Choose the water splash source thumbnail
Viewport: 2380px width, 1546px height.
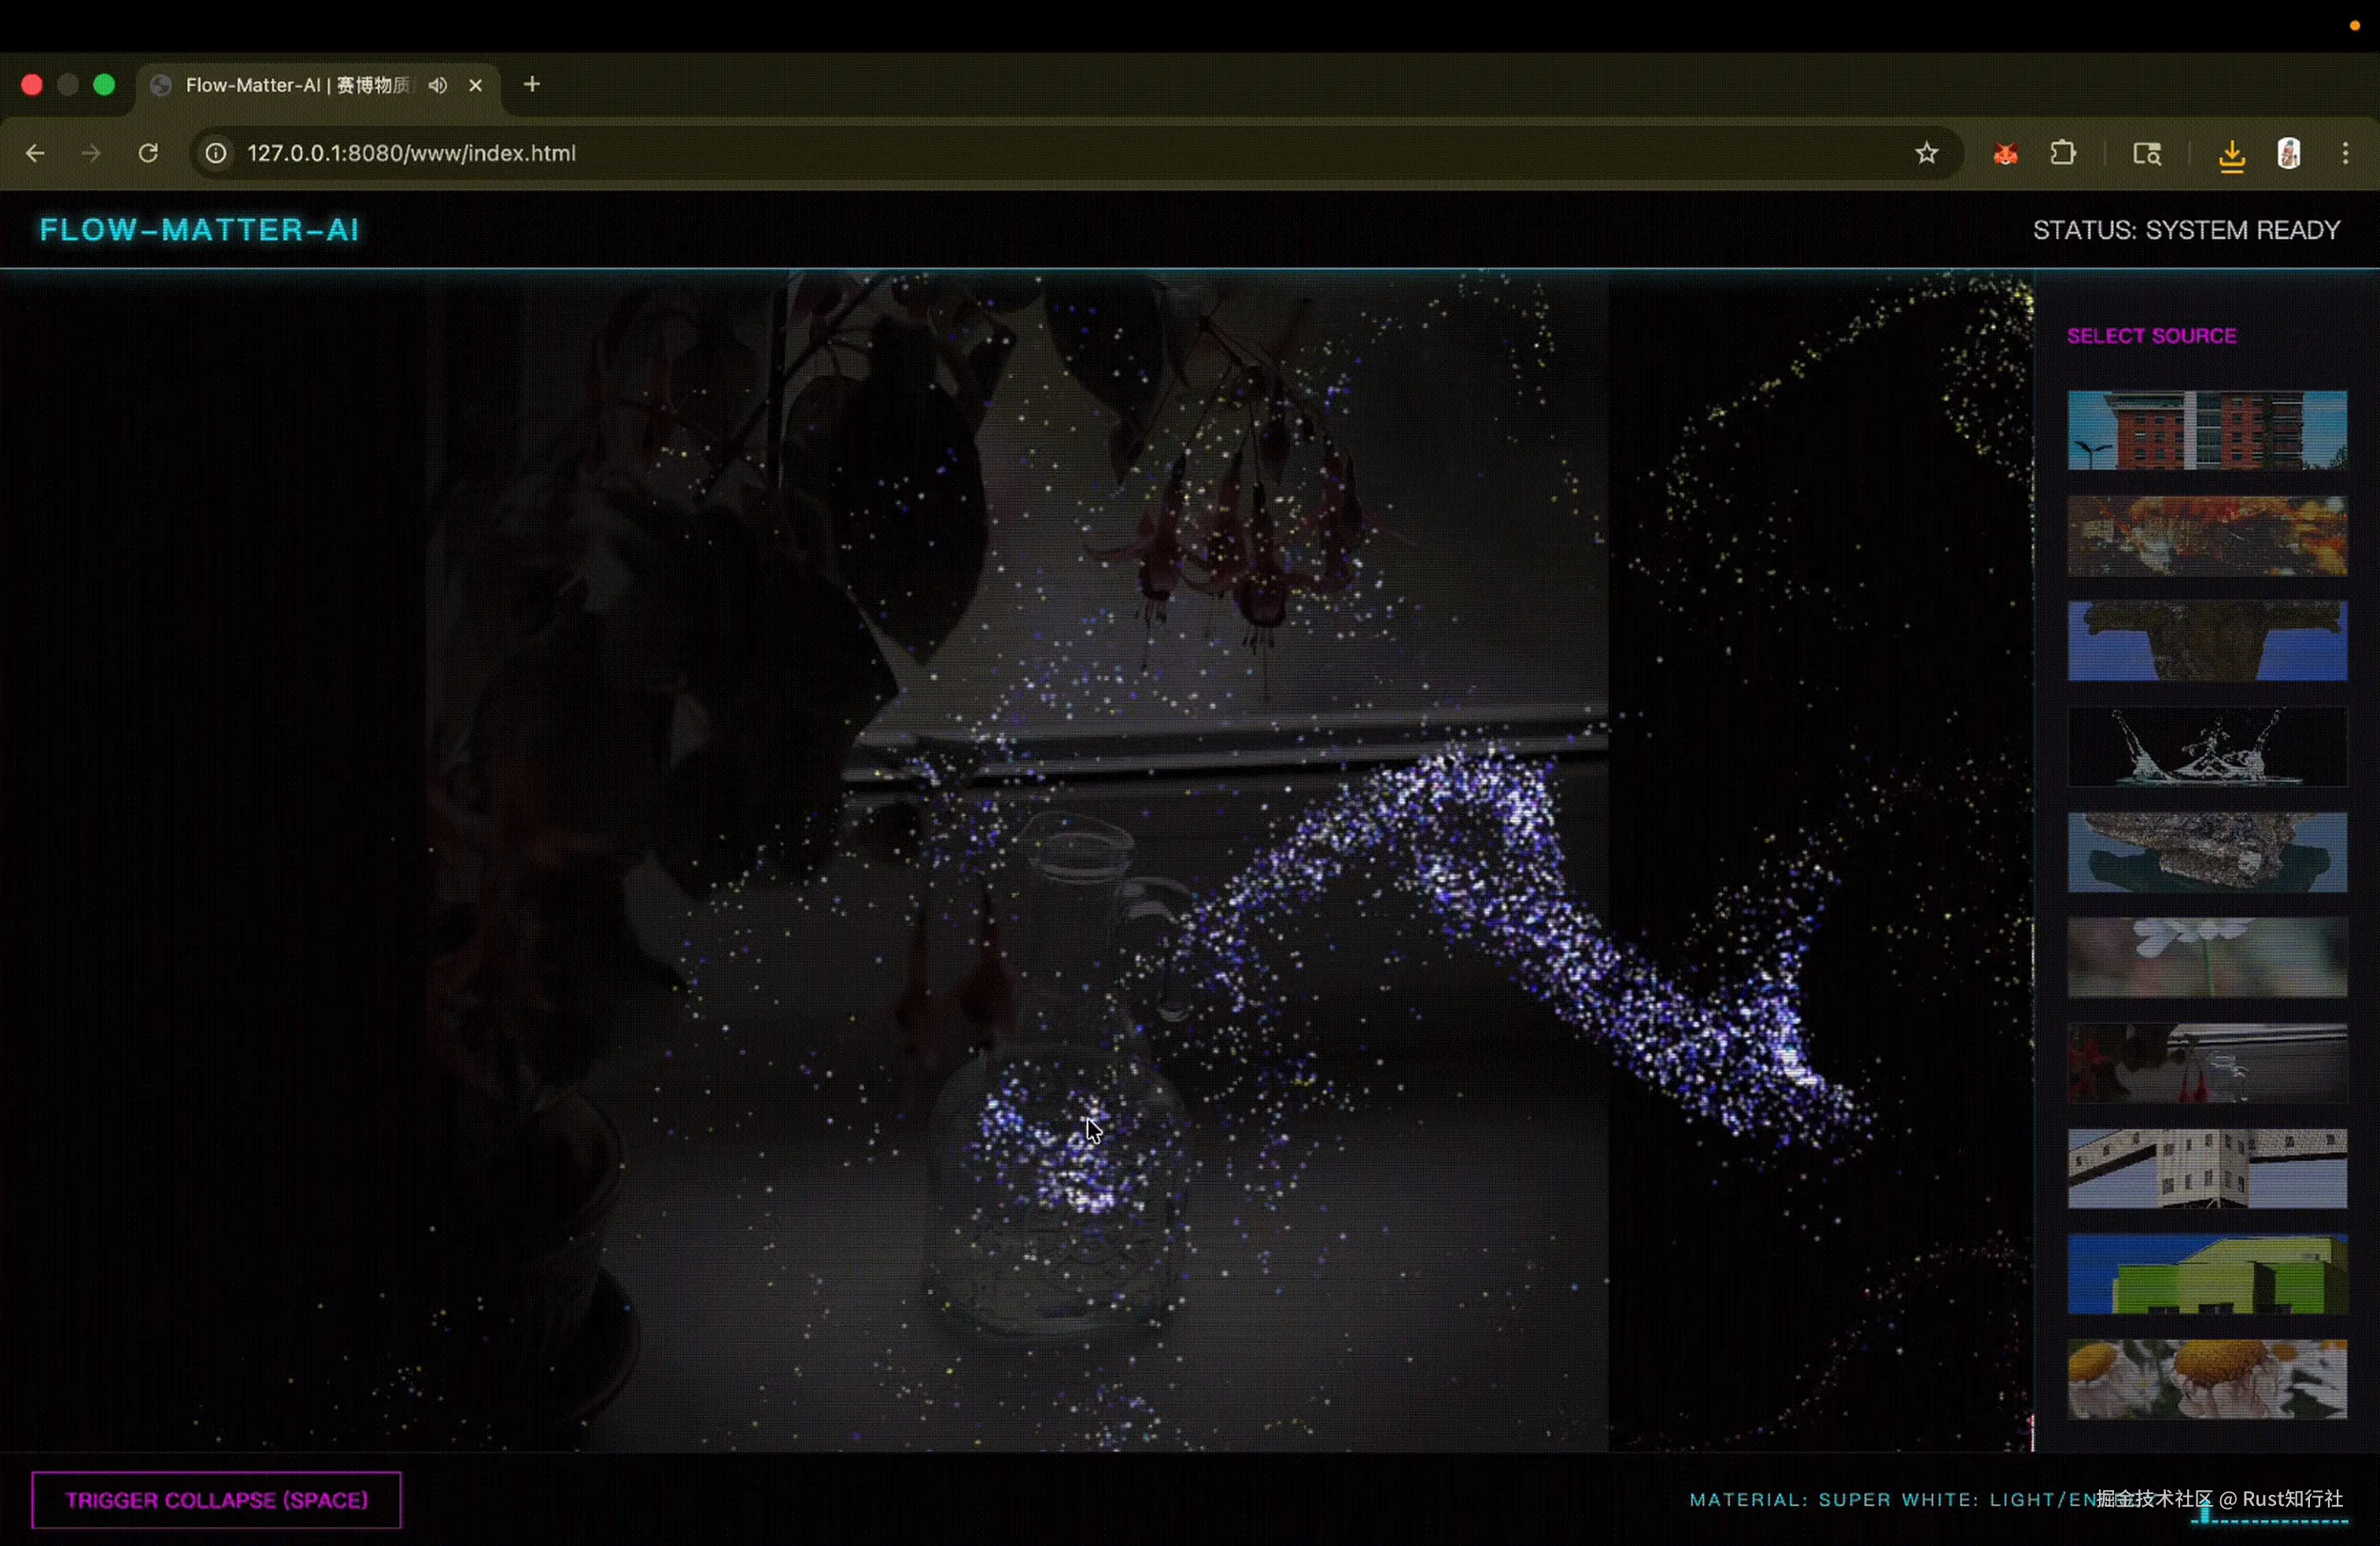coord(2207,747)
